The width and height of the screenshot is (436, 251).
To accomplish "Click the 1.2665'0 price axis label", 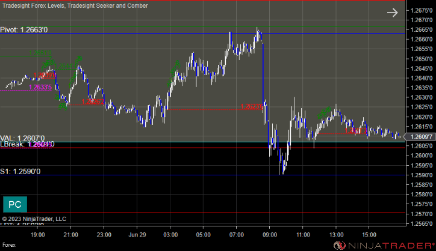I will click(422, 29).
